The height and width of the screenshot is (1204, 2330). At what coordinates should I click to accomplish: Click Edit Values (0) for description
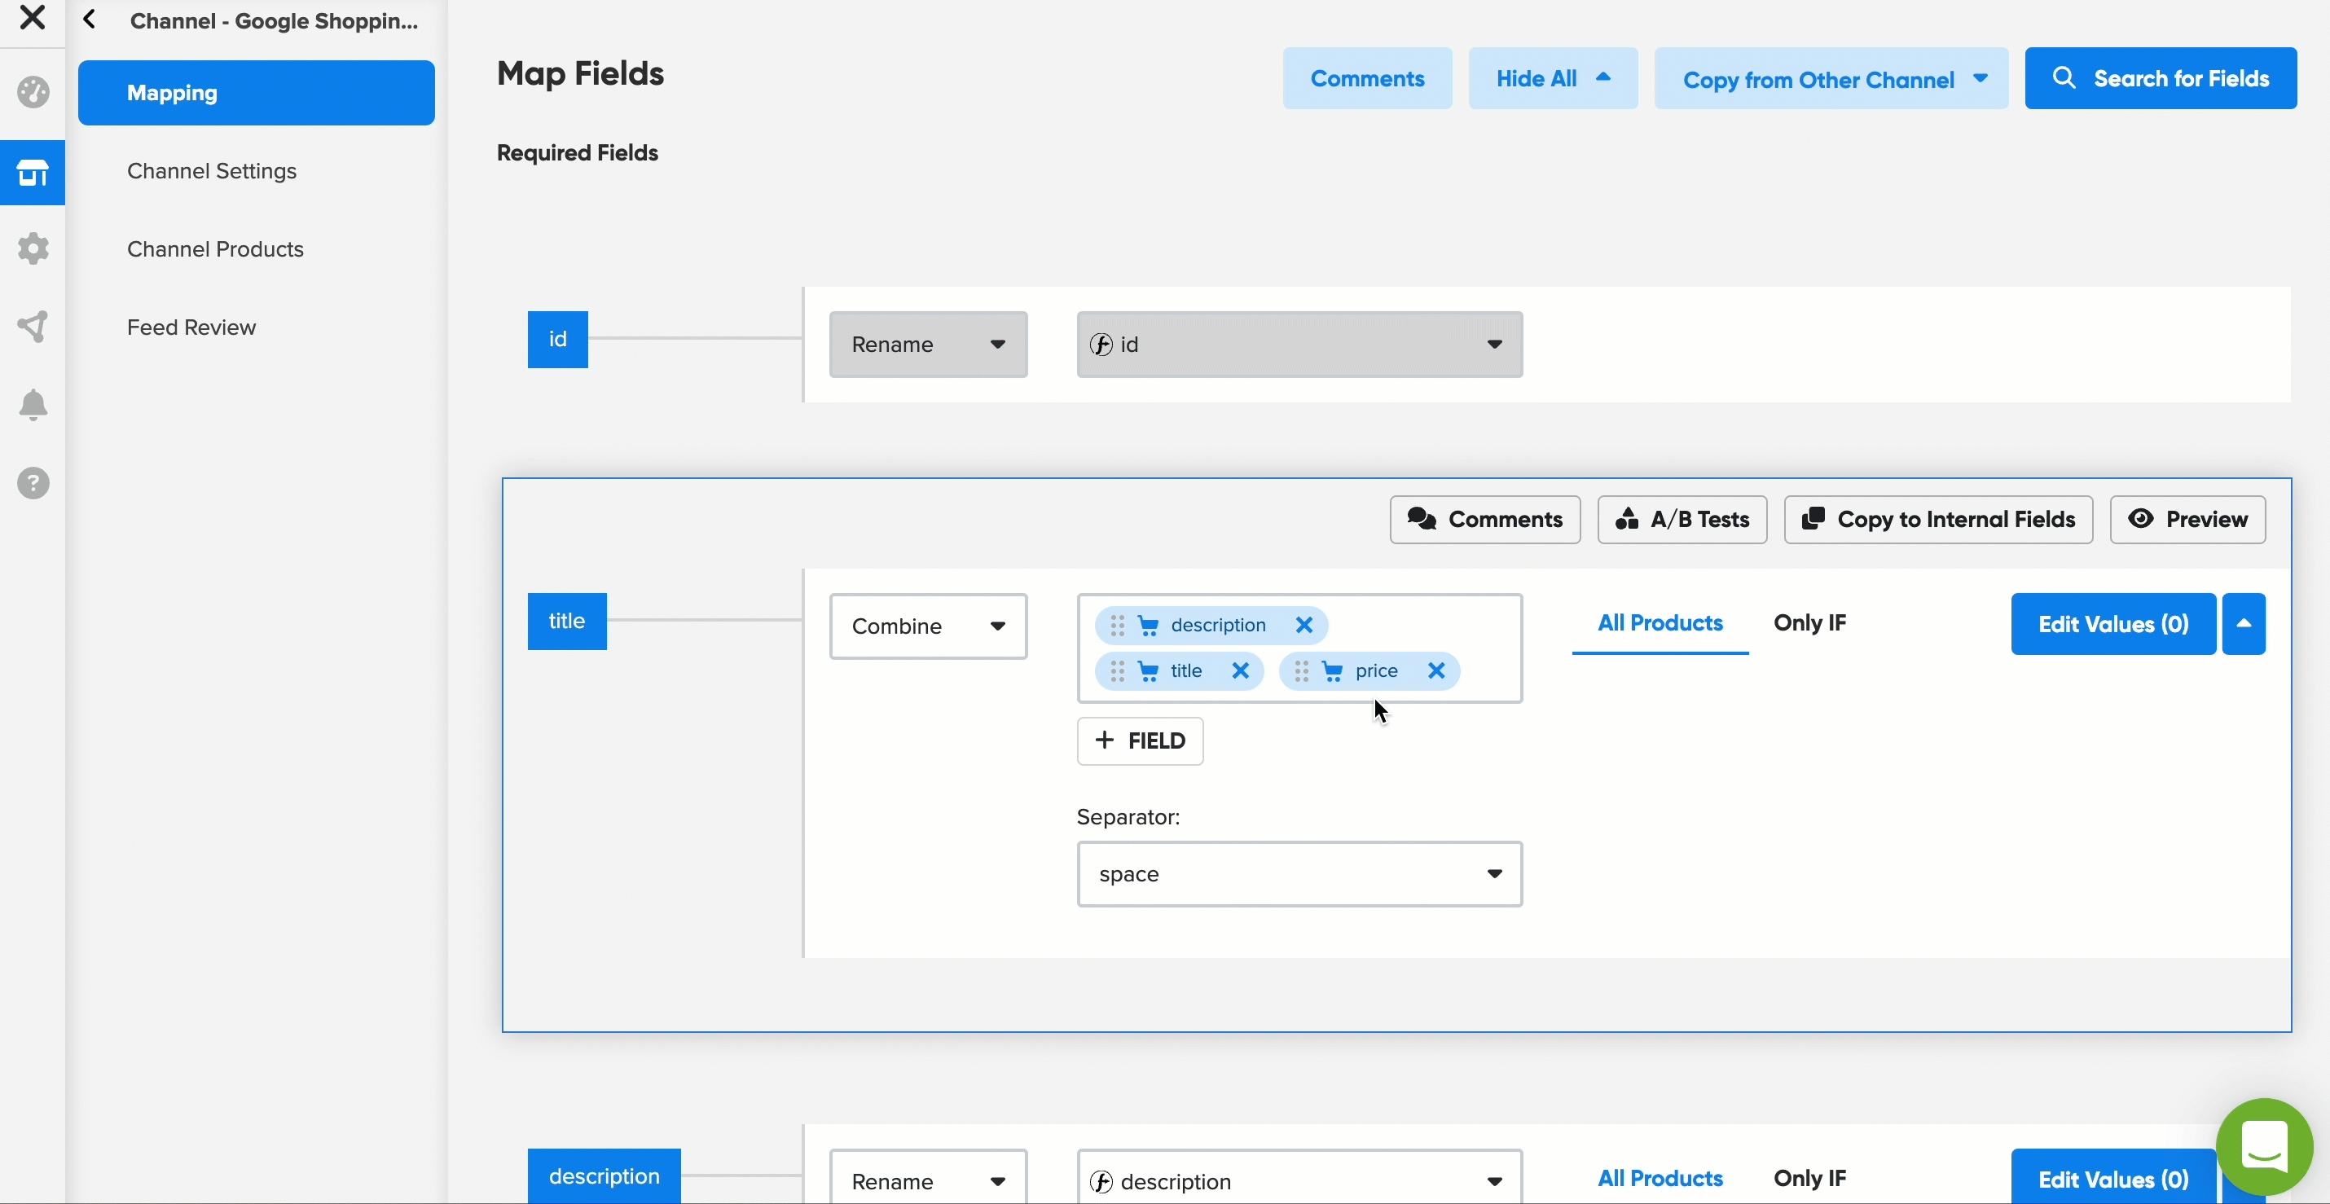coord(2113,1179)
